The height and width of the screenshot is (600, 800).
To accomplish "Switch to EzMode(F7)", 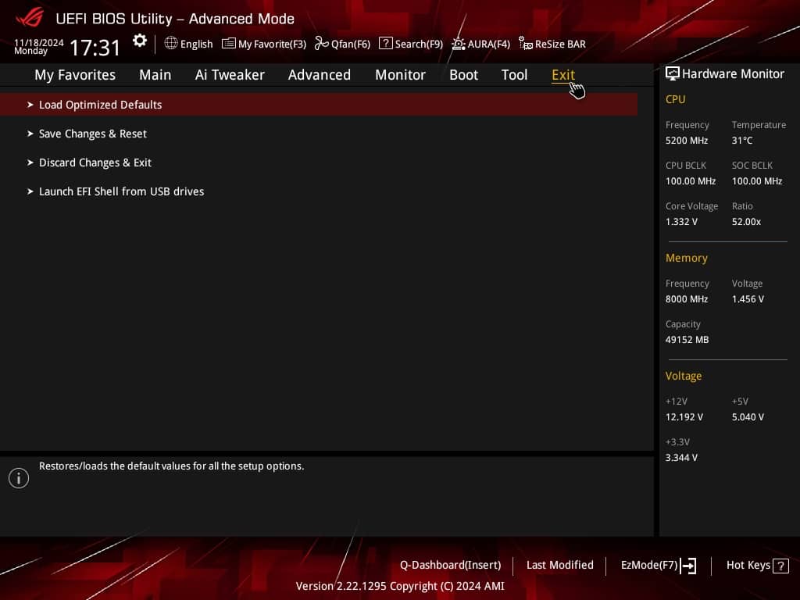I will click(649, 566).
